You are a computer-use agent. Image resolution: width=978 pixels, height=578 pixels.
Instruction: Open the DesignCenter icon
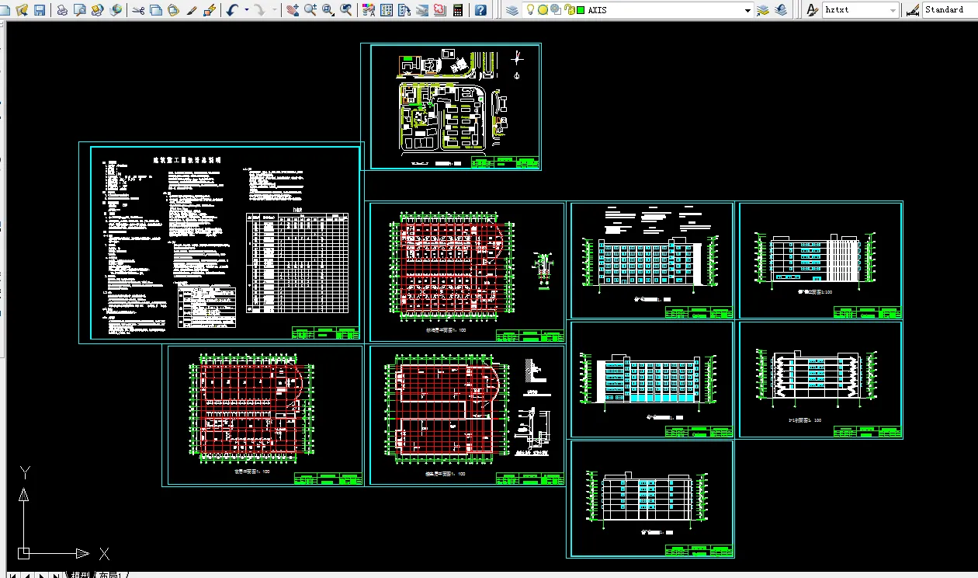tap(387, 10)
